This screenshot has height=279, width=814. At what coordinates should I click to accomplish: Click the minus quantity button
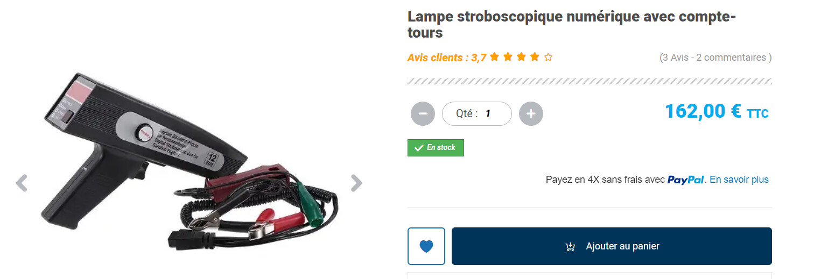coord(423,113)
